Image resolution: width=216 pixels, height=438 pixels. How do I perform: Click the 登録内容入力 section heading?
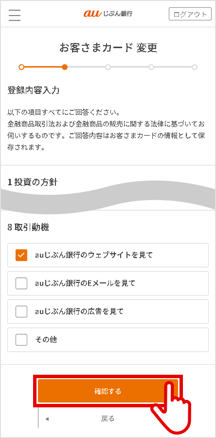tap(33, 91)
